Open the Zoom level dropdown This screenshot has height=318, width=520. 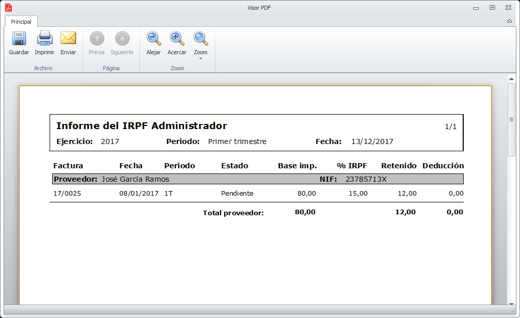tap(200, 44)
